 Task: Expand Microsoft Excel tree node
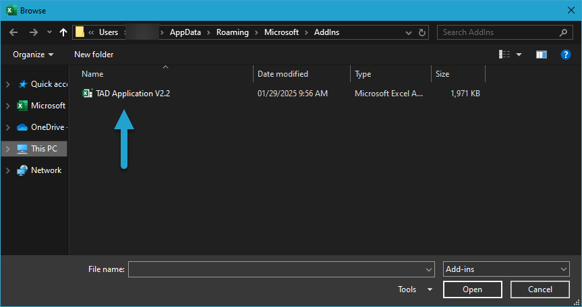tap(8, 106)
